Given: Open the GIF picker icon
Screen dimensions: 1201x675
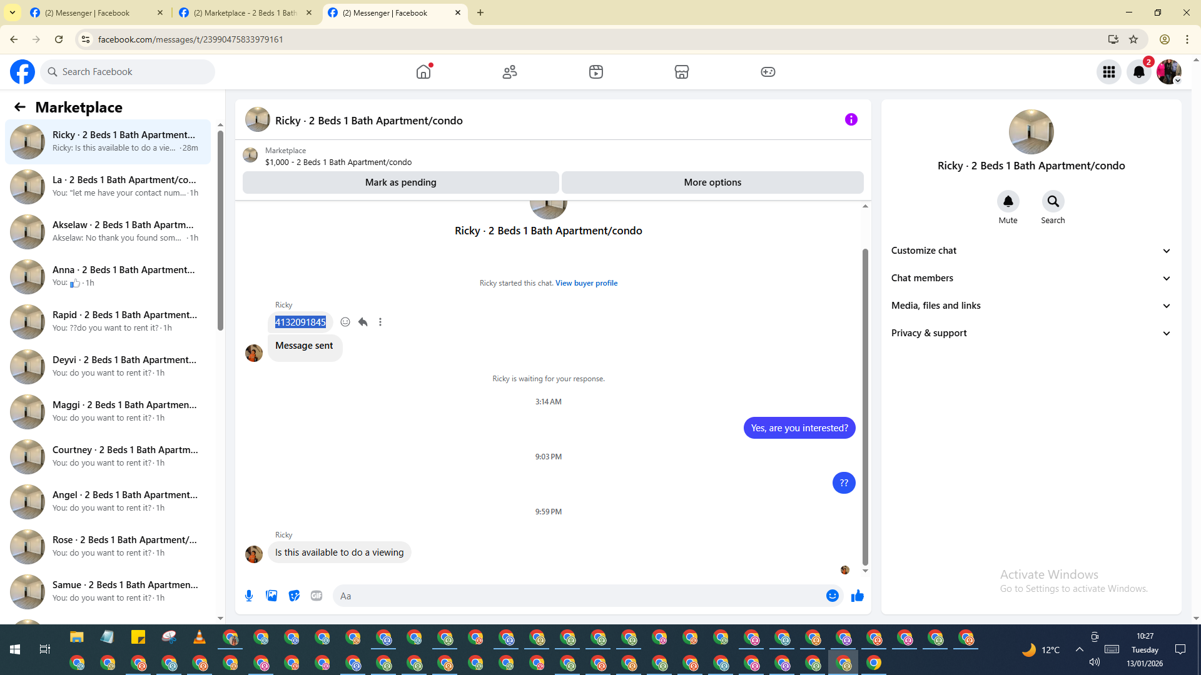Looking at the screenshot, I should (x=317, y=596).
